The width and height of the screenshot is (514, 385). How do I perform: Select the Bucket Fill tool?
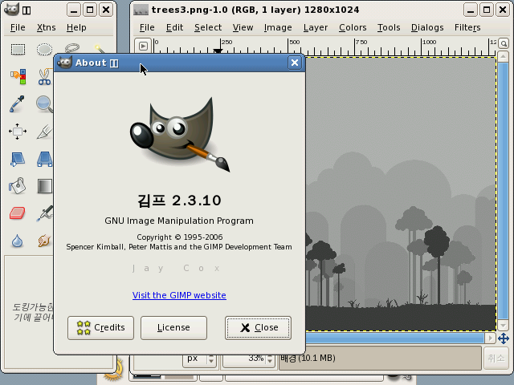coord(18,186)
